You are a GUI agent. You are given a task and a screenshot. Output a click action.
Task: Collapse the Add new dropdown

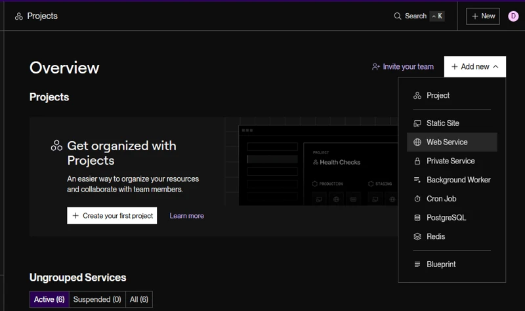(474, 67)
